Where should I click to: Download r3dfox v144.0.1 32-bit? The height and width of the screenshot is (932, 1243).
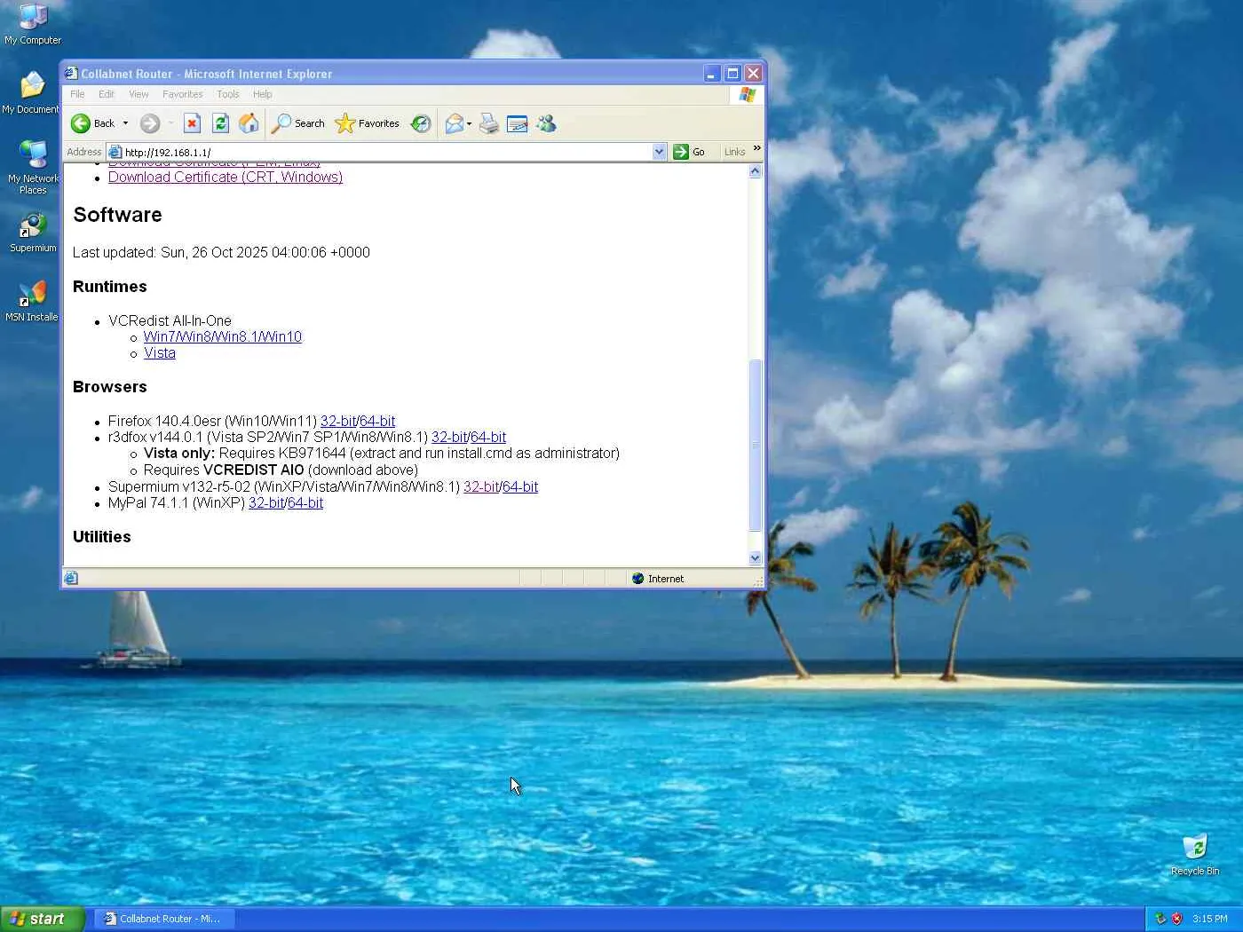coord(449,438)
